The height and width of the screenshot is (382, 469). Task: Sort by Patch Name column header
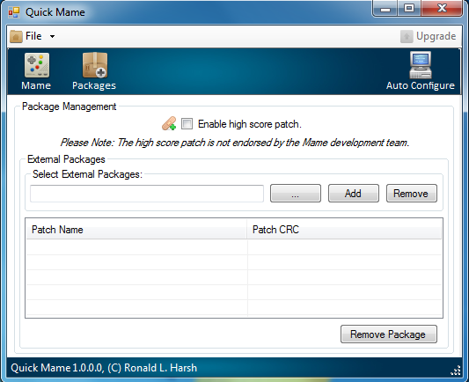pyautogui.click(x=136, y=230)
